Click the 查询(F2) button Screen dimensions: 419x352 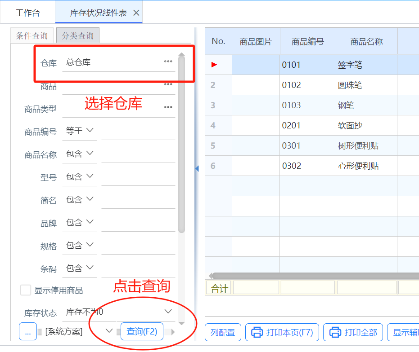click(x=142, y=331)
